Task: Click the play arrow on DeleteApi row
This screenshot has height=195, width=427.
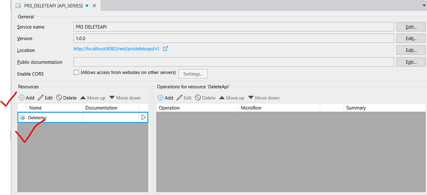Action: 143,117
